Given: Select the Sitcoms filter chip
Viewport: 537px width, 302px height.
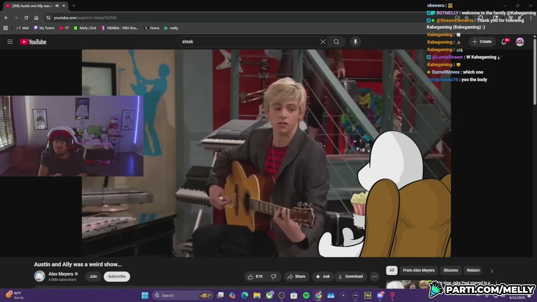Looking at the screenshot, I should coord(451,270).
